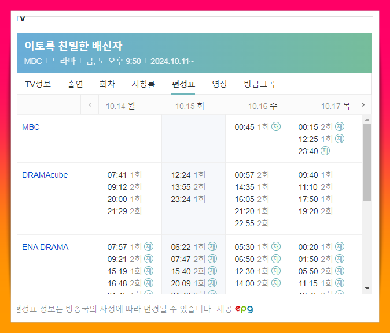Click the MBC link in the header
390x333 pixels.
pyautogui.click(x=33, y=61)
